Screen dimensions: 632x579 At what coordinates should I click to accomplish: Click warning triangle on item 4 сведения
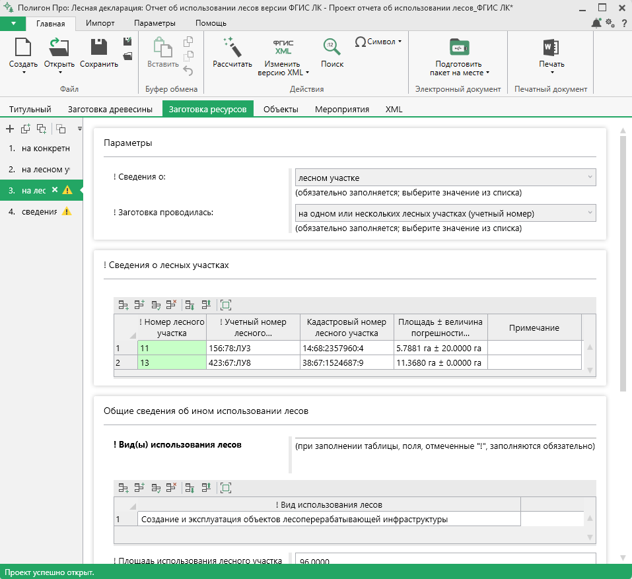(67, 211)
